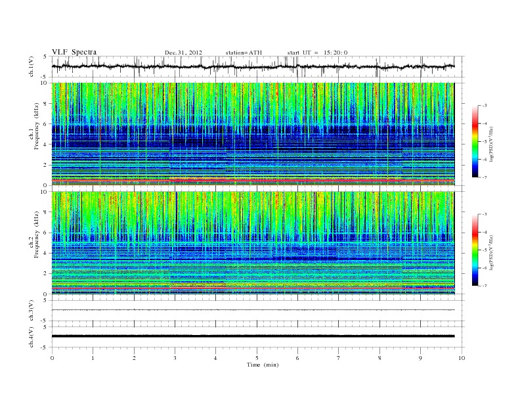Click the ch.1 voltage waveform panel

click(258, 66)
